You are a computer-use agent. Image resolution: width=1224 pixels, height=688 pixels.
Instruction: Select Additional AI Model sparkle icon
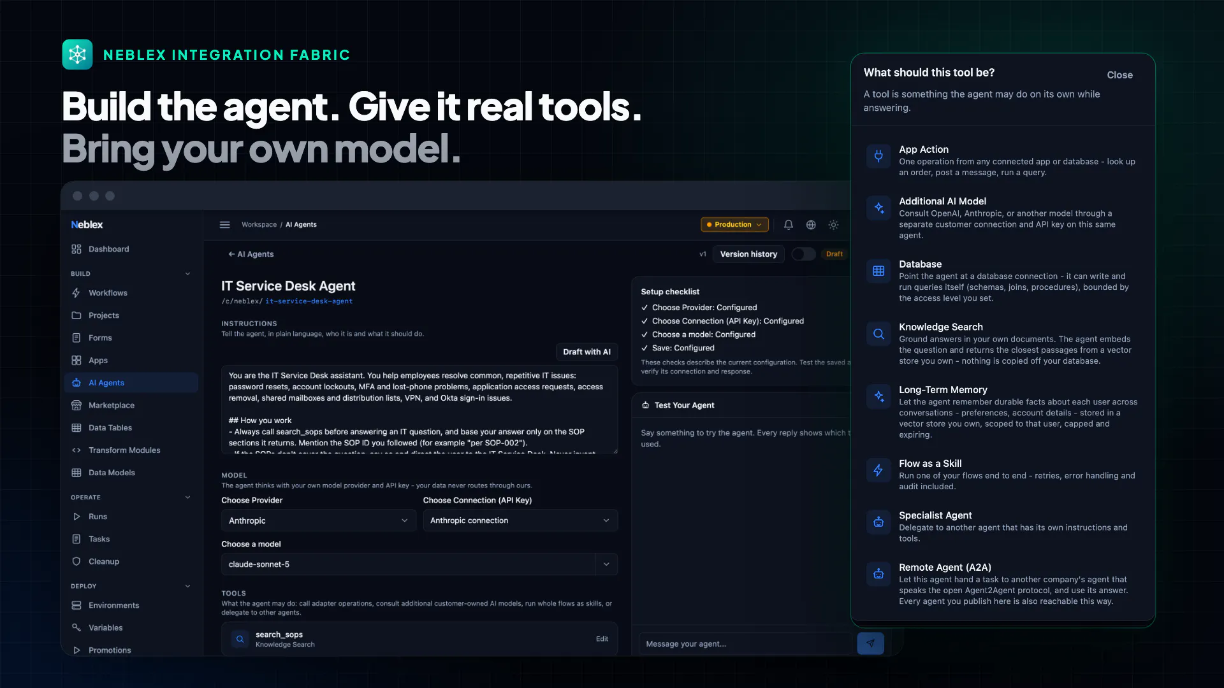click(x=878, y=208)
